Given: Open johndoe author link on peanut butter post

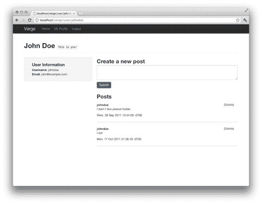Looking at the screenshot, I should (x=103, y=105).
